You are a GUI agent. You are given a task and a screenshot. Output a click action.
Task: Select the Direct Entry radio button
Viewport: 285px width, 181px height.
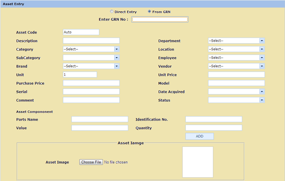click(112, 12)
